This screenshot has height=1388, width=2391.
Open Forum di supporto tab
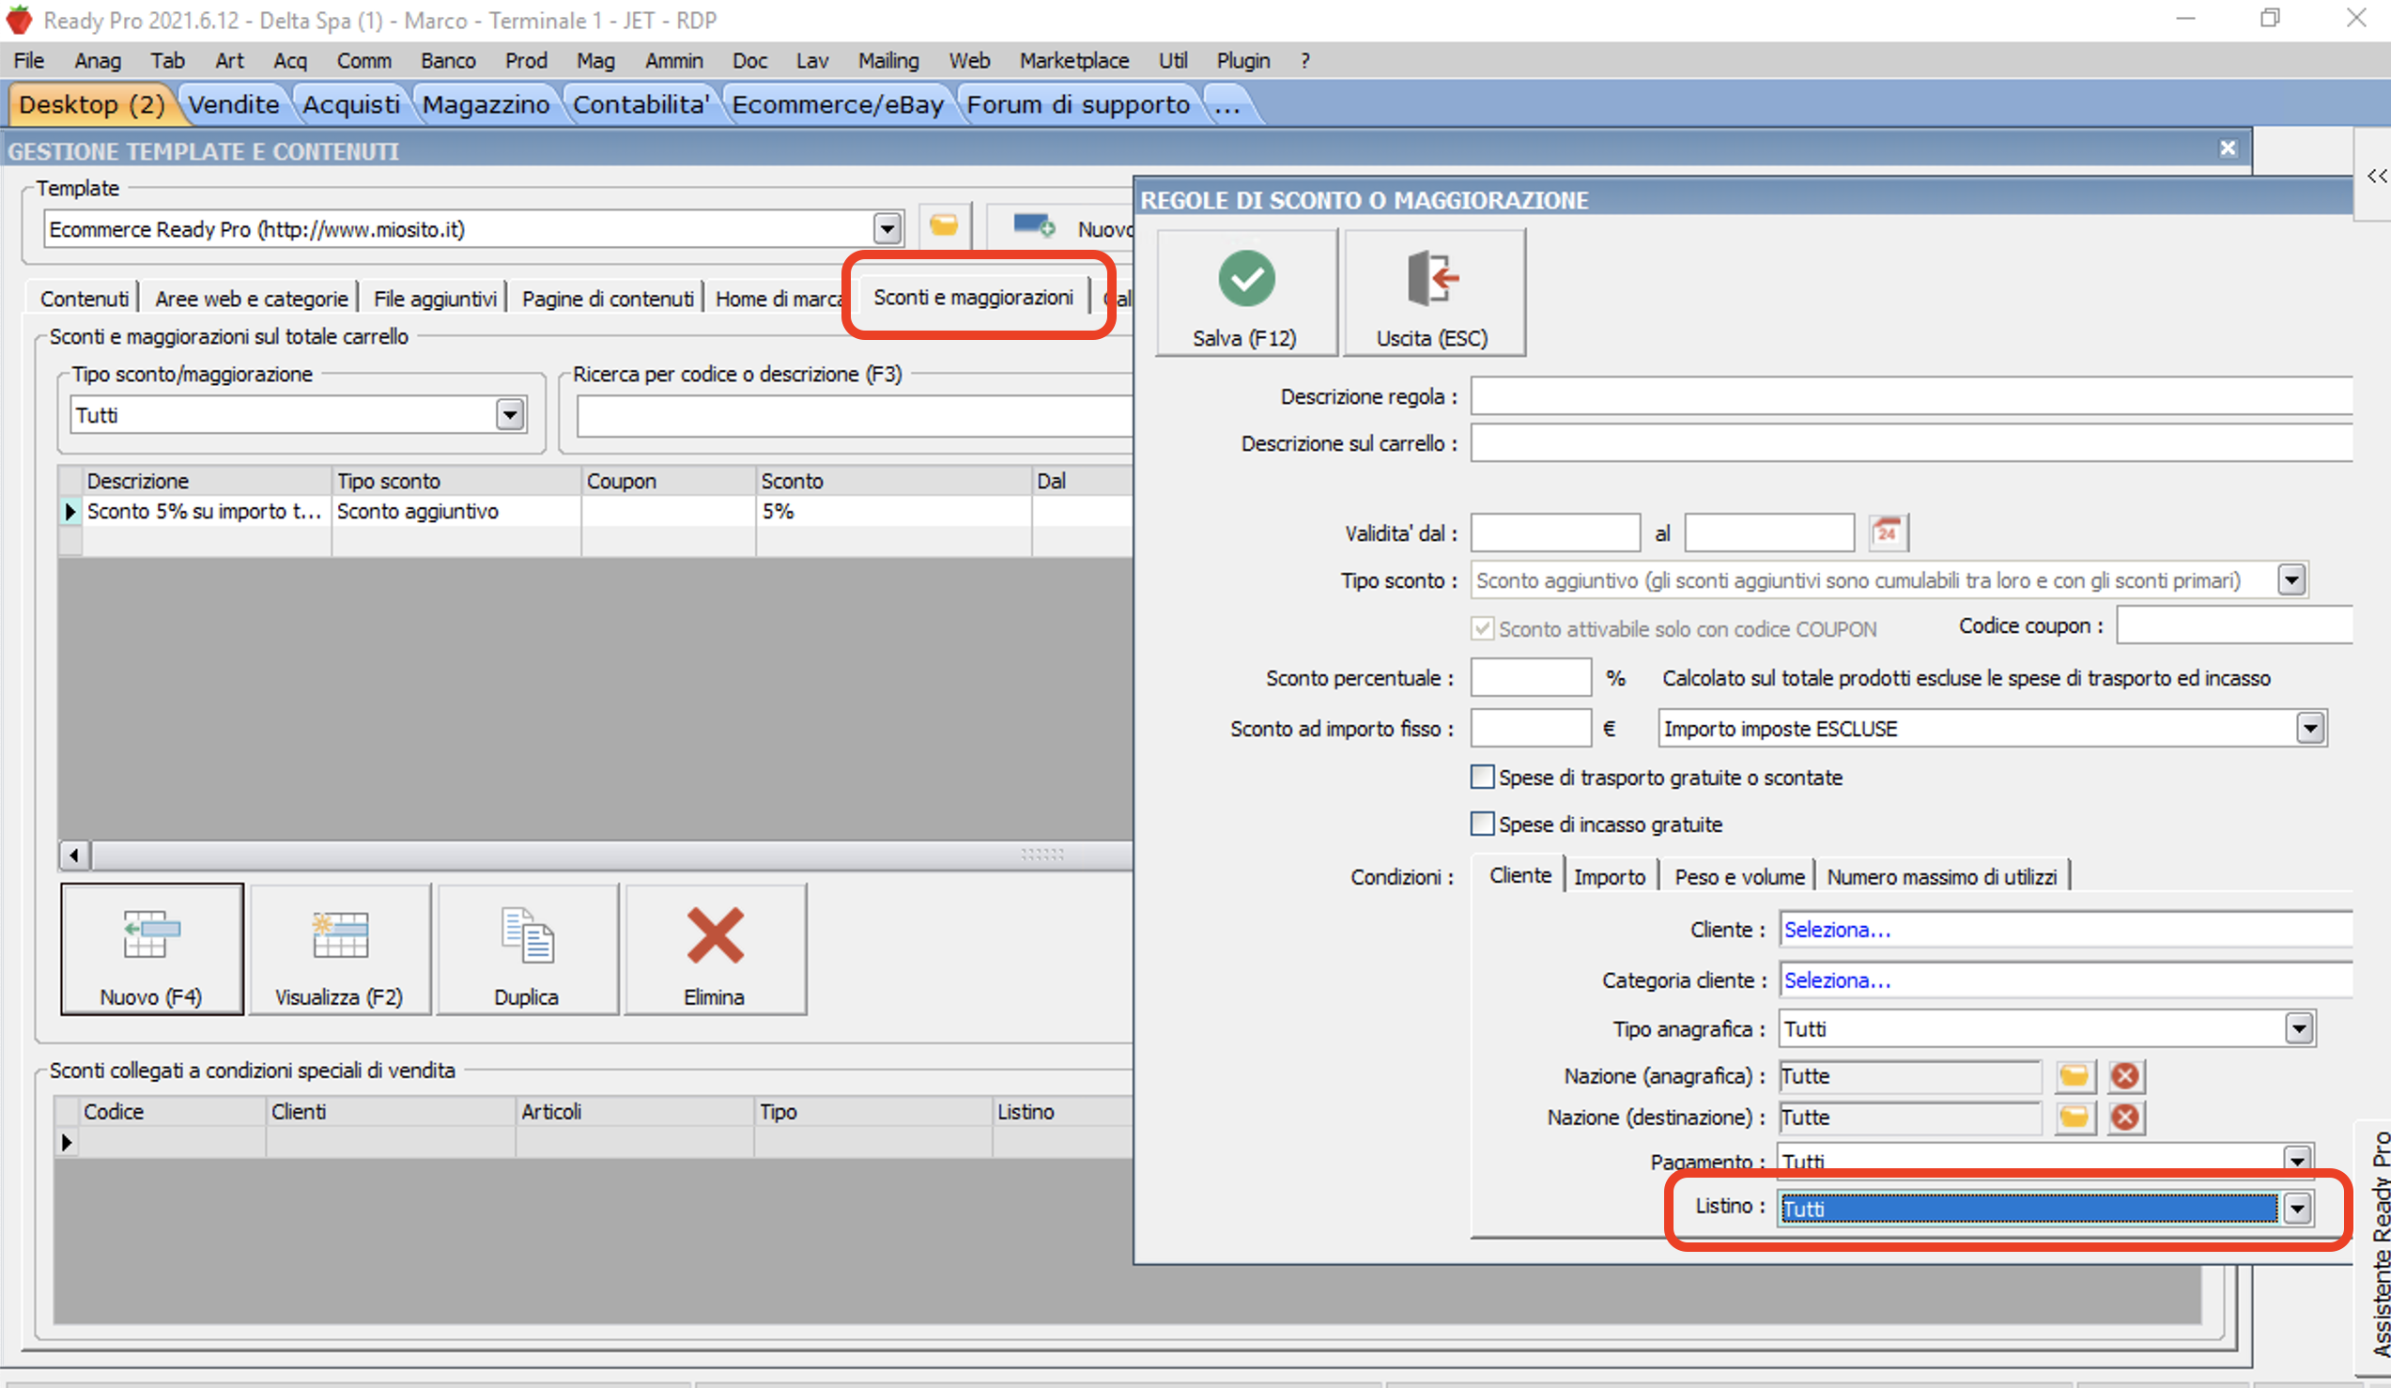click(x=1078, y=104)
